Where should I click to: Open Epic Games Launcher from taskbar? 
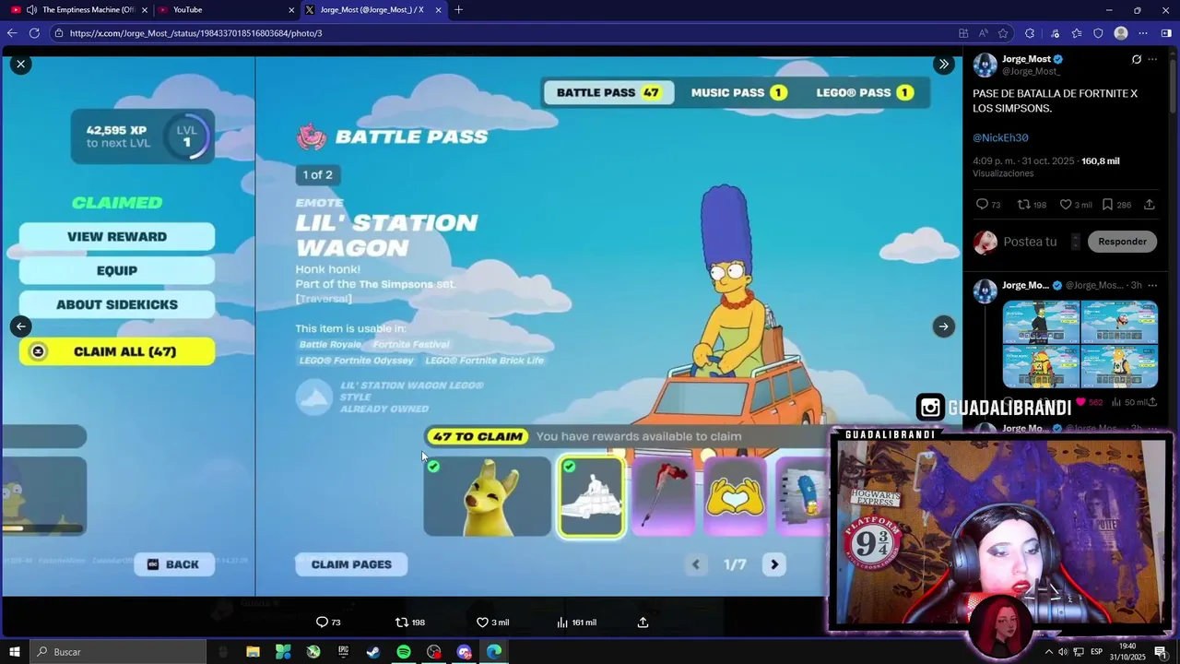coord(343,652)
